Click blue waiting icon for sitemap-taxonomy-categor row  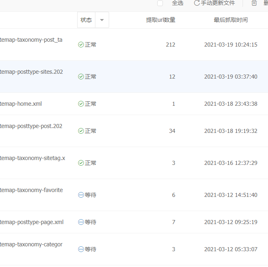tap(81, 249)
